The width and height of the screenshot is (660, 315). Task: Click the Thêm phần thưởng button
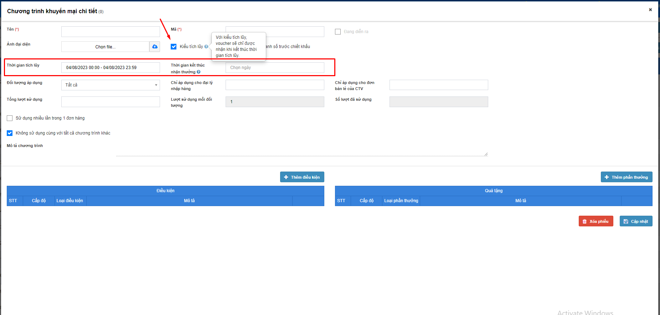click(x=626, y=177)
